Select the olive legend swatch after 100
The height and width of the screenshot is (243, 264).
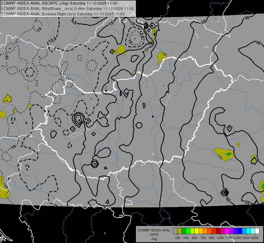pos(180,231)
